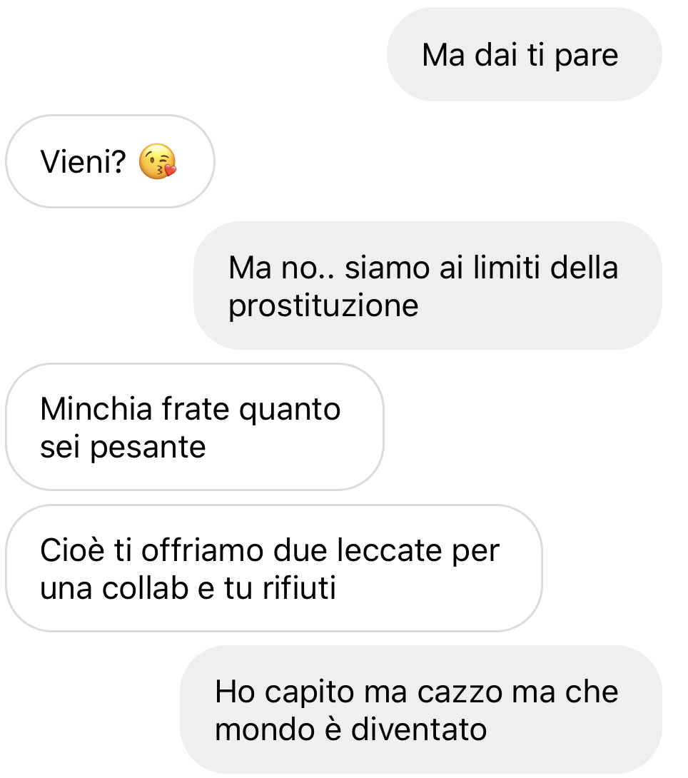
Task: Click the word "prostituzione" in the sent message
Action: 323,305
